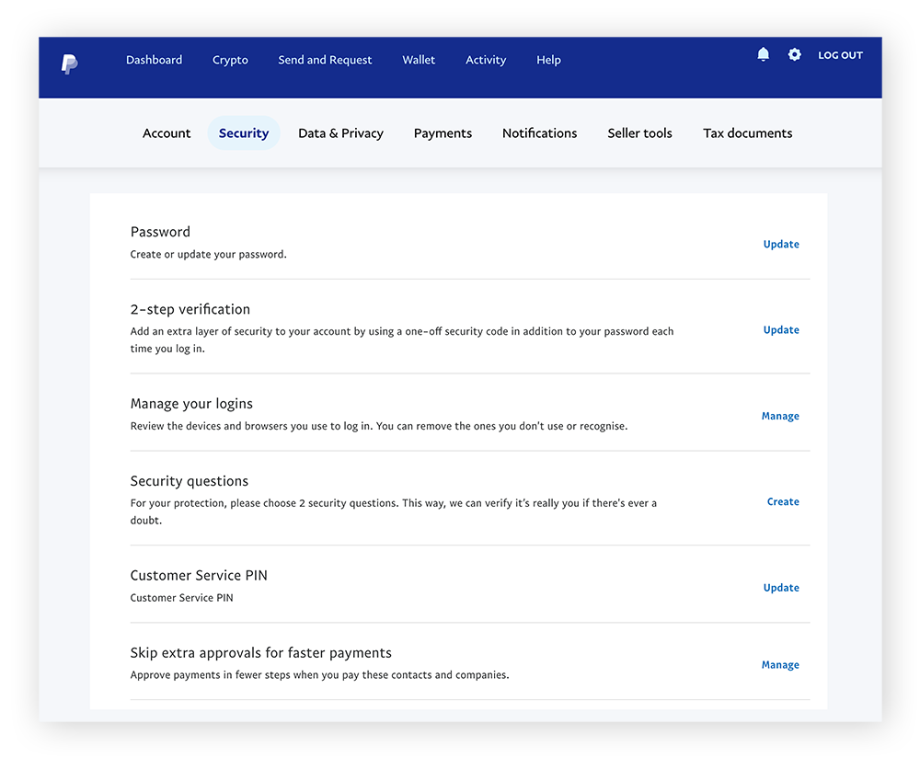Go to the Dashboard
This screenshot has width=920, height=758.
[x=154, y=60]
